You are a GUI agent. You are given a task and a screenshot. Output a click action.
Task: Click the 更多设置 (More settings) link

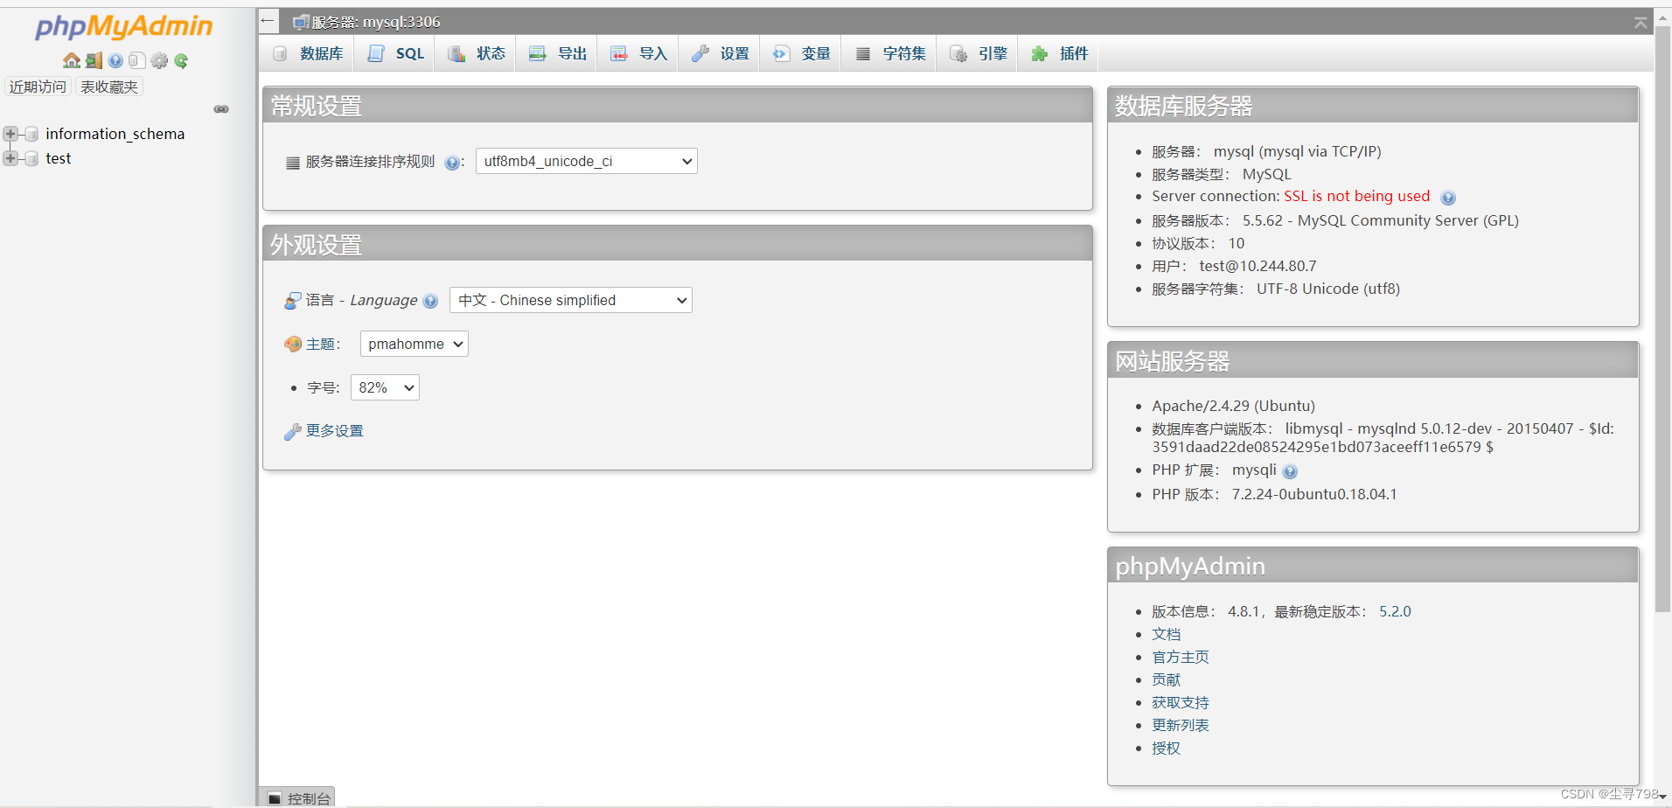pos(334,431)
